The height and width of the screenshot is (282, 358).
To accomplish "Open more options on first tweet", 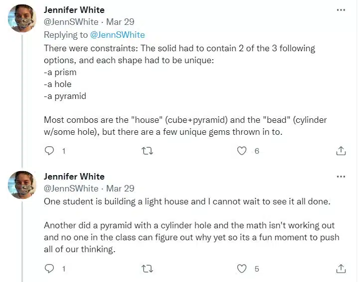I will pos(341,10).
